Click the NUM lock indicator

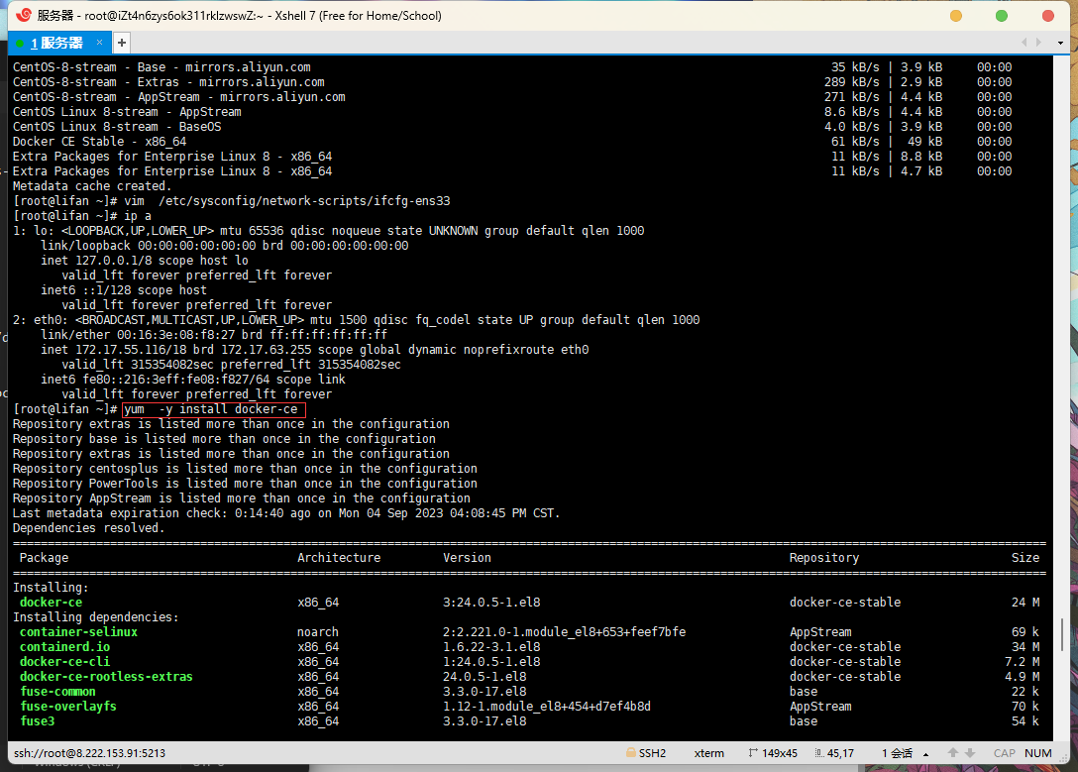[x=1038, y=753]
